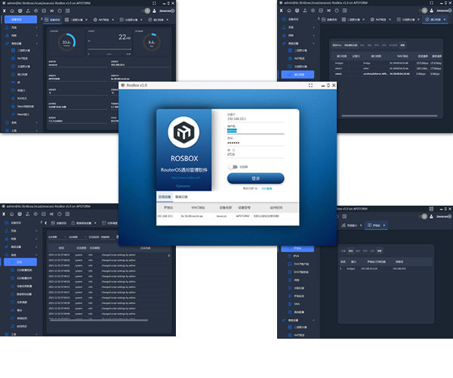Viewport: 453px width, 378px height.
Task: Close the IP地址 tab in the bottom-right window
Action: click(x=384, y=225)
